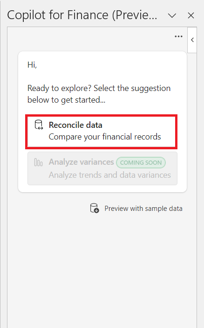Viewport: 204px width, 328px height.
Task: Open the three-dots more options menu
Action: 178,36
